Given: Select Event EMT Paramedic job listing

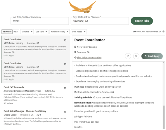Looking at the screenshot, I should pyautogui.click(x=35, y=95).
